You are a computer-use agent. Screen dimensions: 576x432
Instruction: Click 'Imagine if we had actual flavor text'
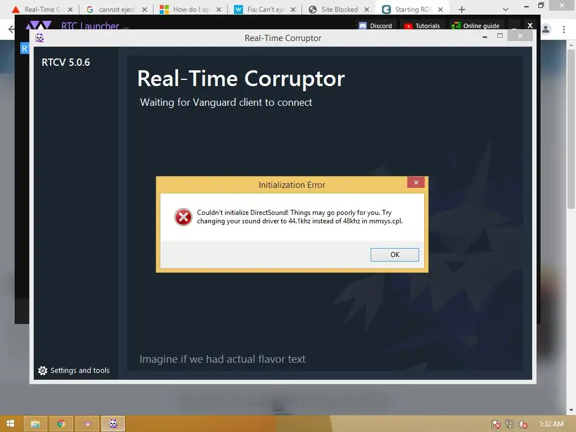(x=223, y=359)
